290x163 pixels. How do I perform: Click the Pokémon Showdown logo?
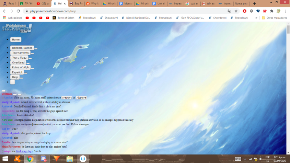point(17,28)
